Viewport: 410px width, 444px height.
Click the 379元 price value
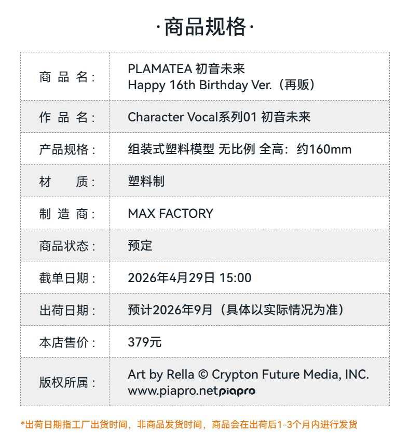(144, 342)
